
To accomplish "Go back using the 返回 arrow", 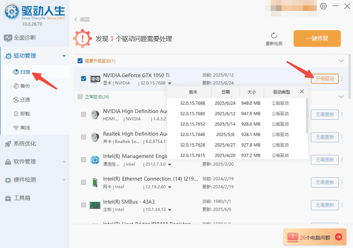I will pyautogui.click(x=76, y=19).
